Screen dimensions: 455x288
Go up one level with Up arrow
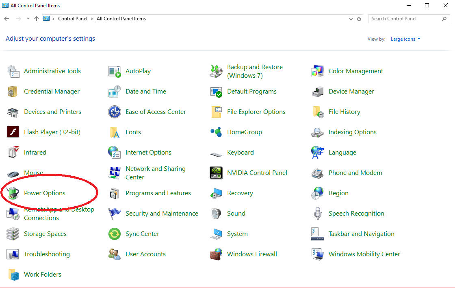36,19
